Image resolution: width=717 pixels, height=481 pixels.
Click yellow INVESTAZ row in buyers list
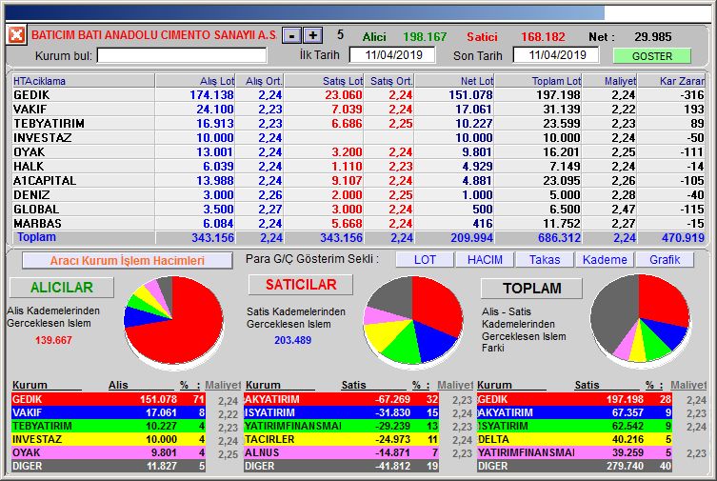click(x=109, y=439)
